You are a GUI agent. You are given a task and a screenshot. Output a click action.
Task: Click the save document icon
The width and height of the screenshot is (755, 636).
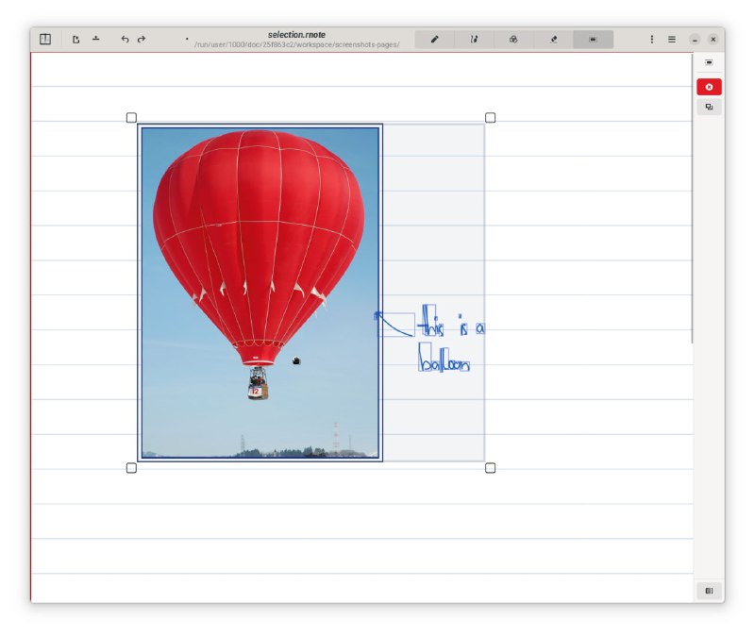click(96, 40)
